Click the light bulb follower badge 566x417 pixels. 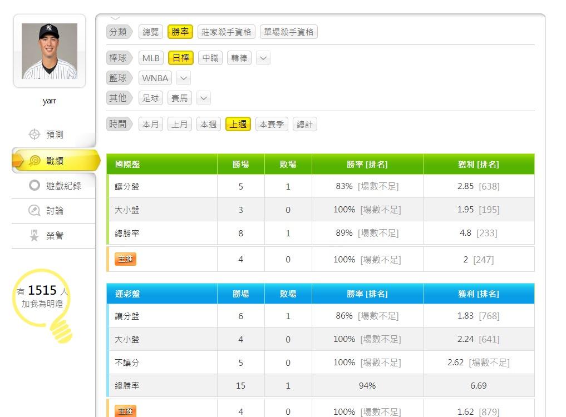pos(43,305)
